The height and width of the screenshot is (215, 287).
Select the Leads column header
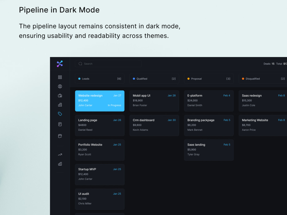tap(100, 79)
